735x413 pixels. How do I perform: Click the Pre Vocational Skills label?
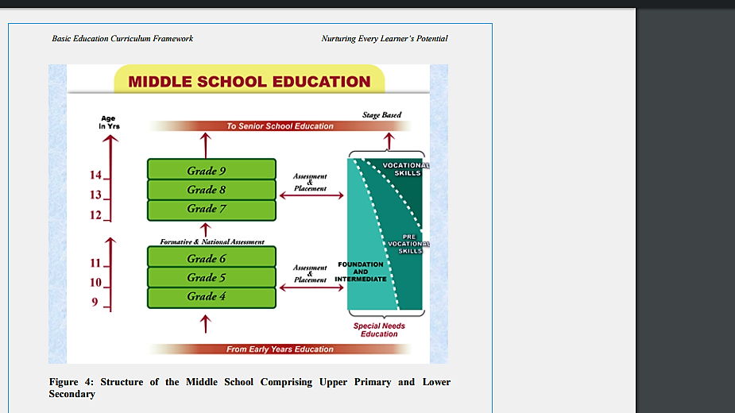click(408, 244)
